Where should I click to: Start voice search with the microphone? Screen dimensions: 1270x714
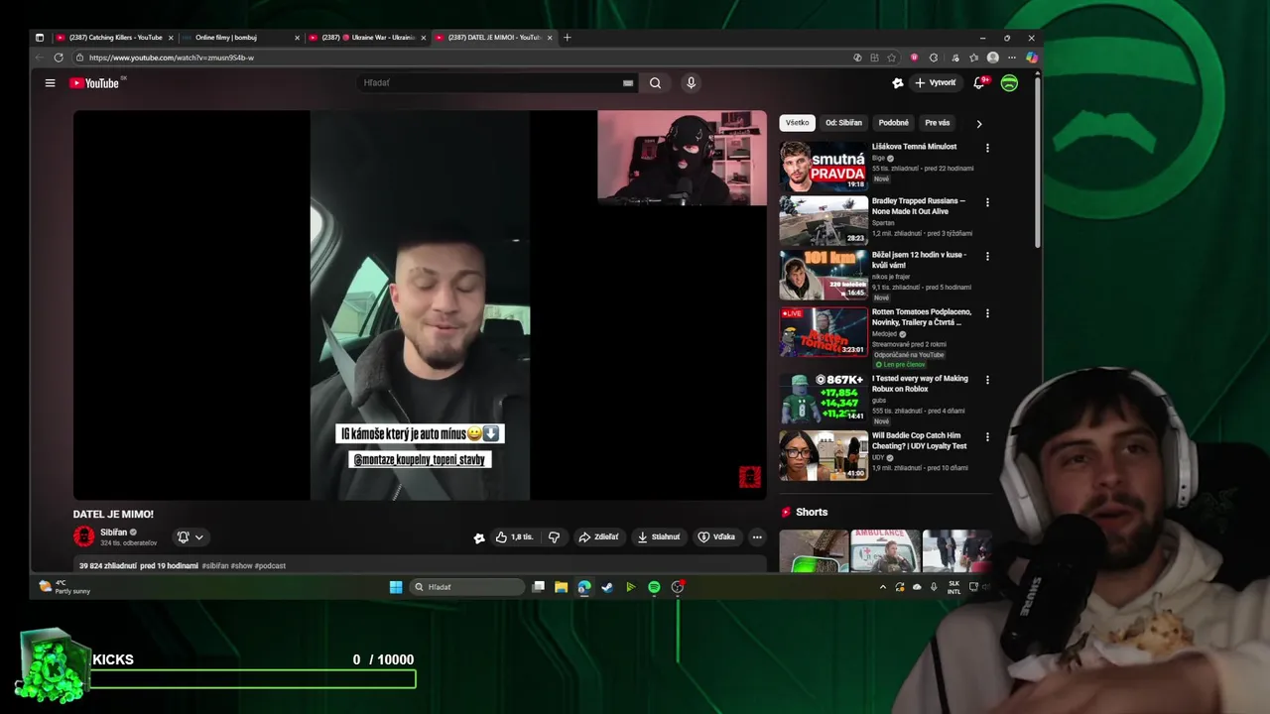coord(691,83)
